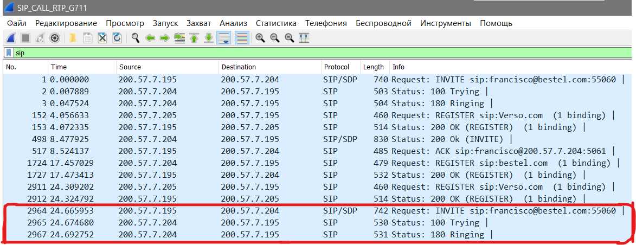
Task: Open the Анализ menu
Action: [233, 23]
